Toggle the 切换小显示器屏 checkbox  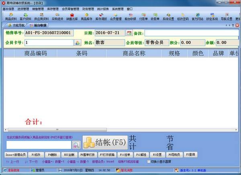[x=147, y=161]
